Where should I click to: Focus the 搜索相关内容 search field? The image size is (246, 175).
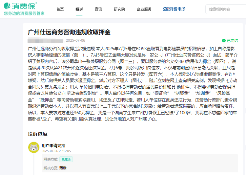[226, 9]
